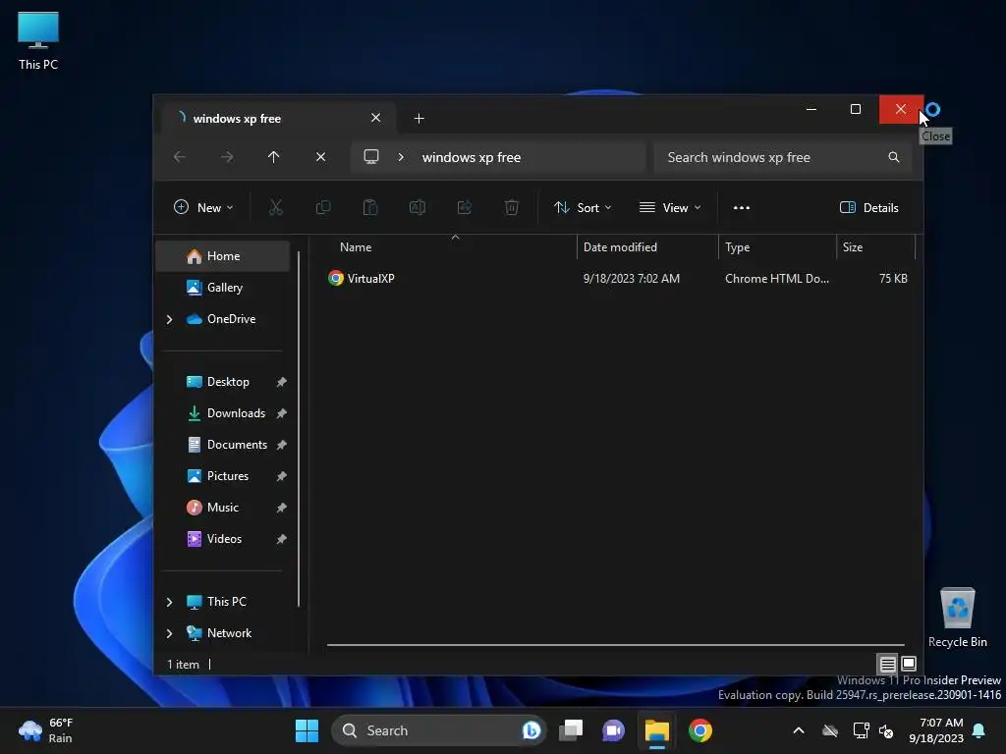This screenshot has width=1006, height=754.
Task: Open the See more ellipsis menu
Action: point(741,208)
